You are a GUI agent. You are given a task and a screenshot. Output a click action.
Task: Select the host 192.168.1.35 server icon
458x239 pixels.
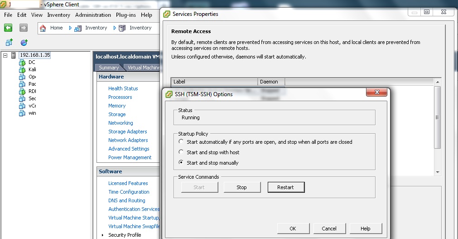14,55
